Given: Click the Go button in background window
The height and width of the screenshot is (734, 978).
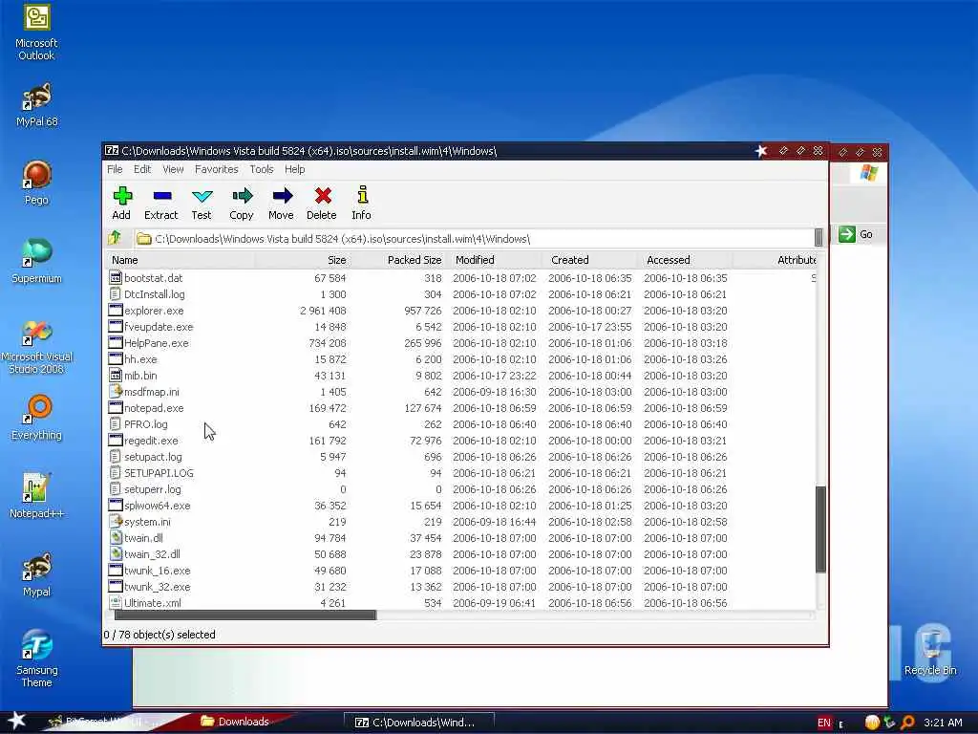Looking at the screenshot, I should coord(856,234).
